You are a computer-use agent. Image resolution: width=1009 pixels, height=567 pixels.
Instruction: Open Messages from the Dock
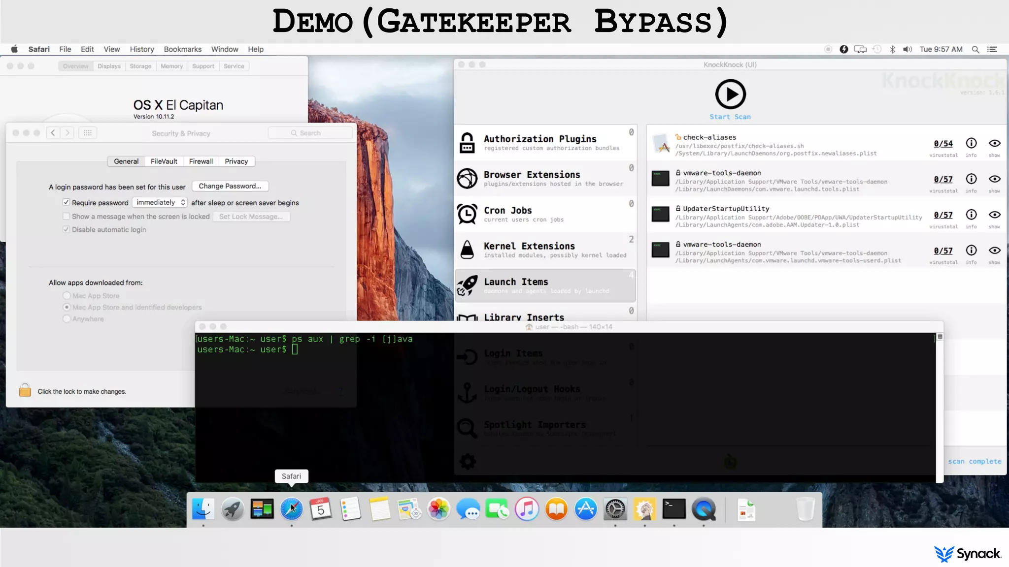click(468, 509)
